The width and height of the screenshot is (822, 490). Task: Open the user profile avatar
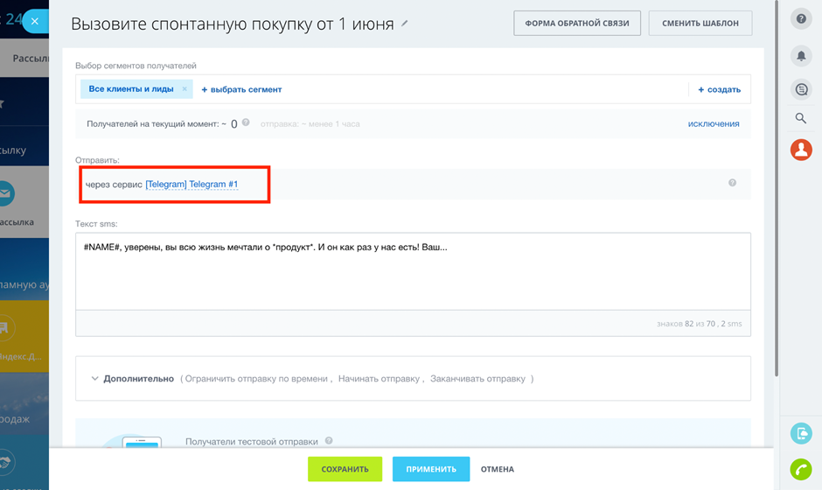tap(801, 150)
